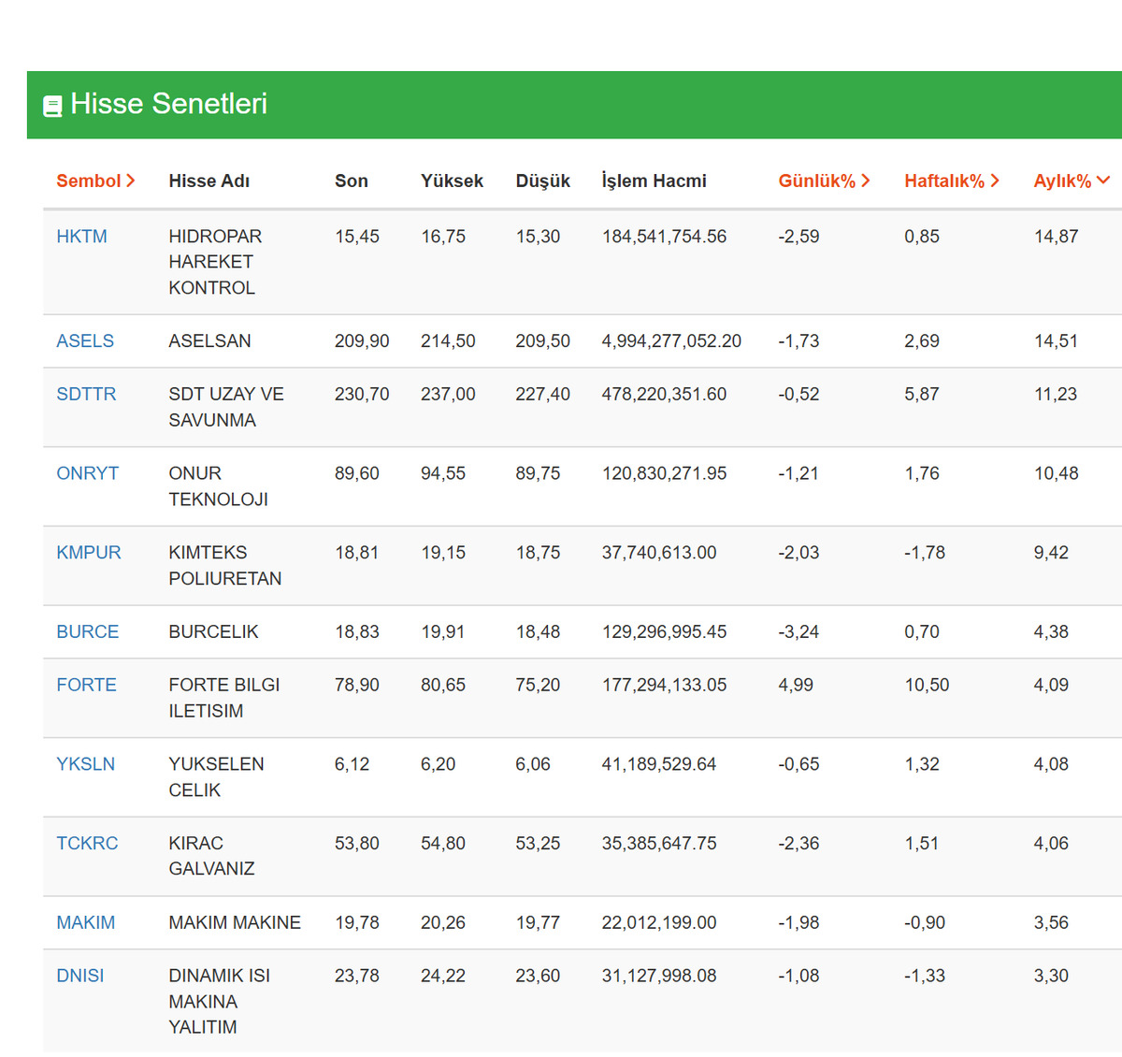Screen dimensions: 1122x1057
Task: Sort by the Günlük% column header
Action: [824, 181]
